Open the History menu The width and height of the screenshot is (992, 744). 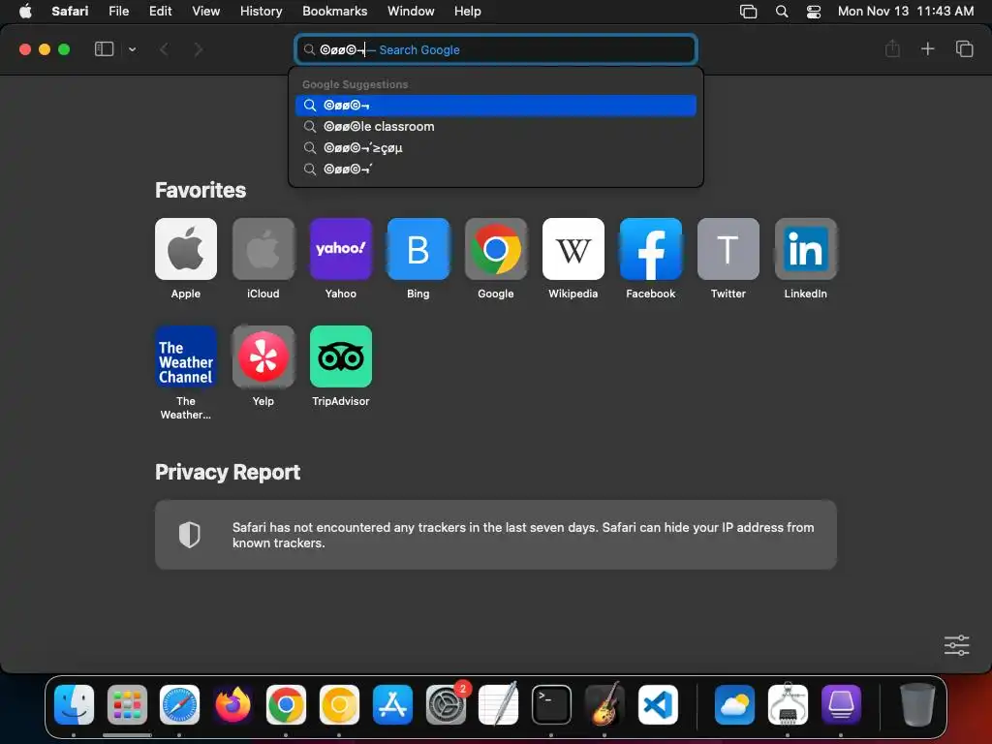tap(261, 11)
